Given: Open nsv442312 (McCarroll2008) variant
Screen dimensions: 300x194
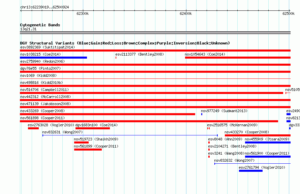Looking at the screenshot, I should [46, 97].
